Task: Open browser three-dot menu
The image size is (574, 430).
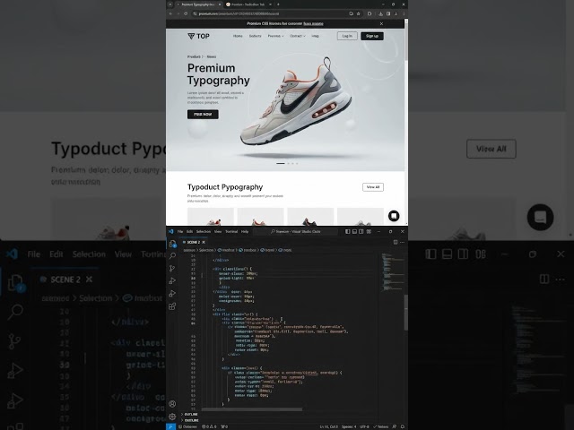Action: [x=404, y=13]
